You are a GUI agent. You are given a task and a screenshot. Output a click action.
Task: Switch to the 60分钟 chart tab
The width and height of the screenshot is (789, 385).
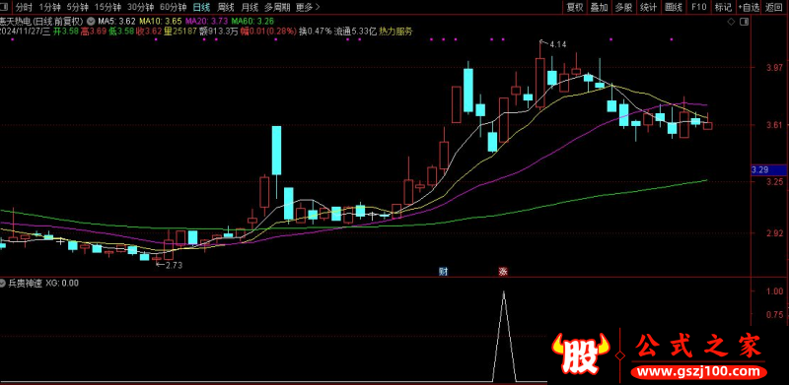coord(173,7)
